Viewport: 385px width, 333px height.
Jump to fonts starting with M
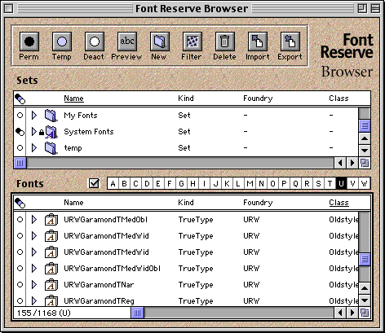click(x=250, y=184)
